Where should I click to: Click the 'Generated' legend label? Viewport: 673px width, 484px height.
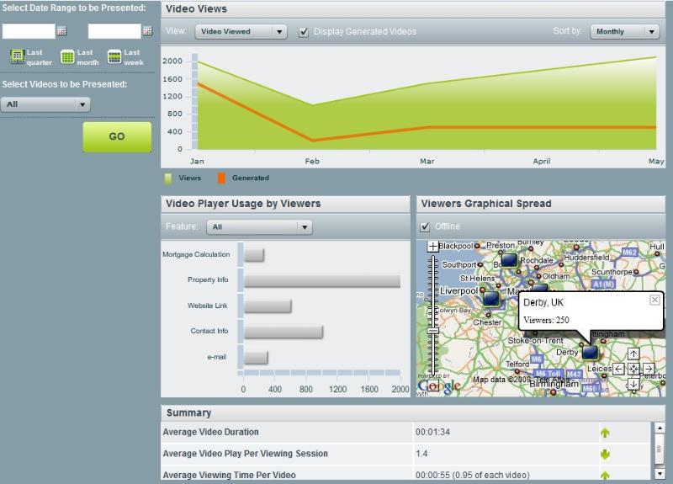(251, 178)
